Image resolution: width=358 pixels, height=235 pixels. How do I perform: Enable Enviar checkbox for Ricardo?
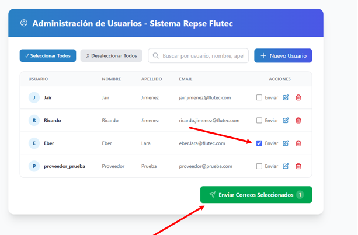click(259, 120)
